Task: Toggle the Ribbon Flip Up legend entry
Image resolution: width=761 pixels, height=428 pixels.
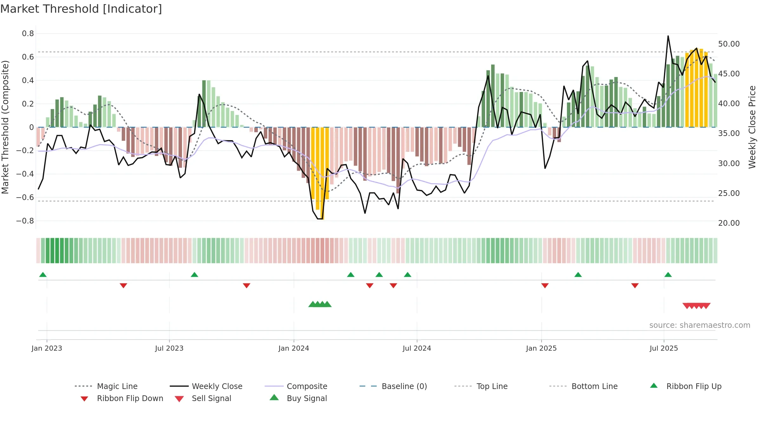Action: pos(686,386)
